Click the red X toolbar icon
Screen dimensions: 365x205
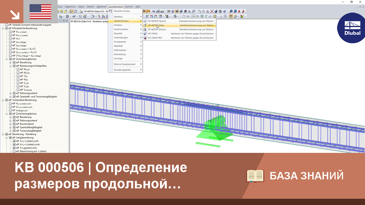pyautogui.click(x=212, y=11)
